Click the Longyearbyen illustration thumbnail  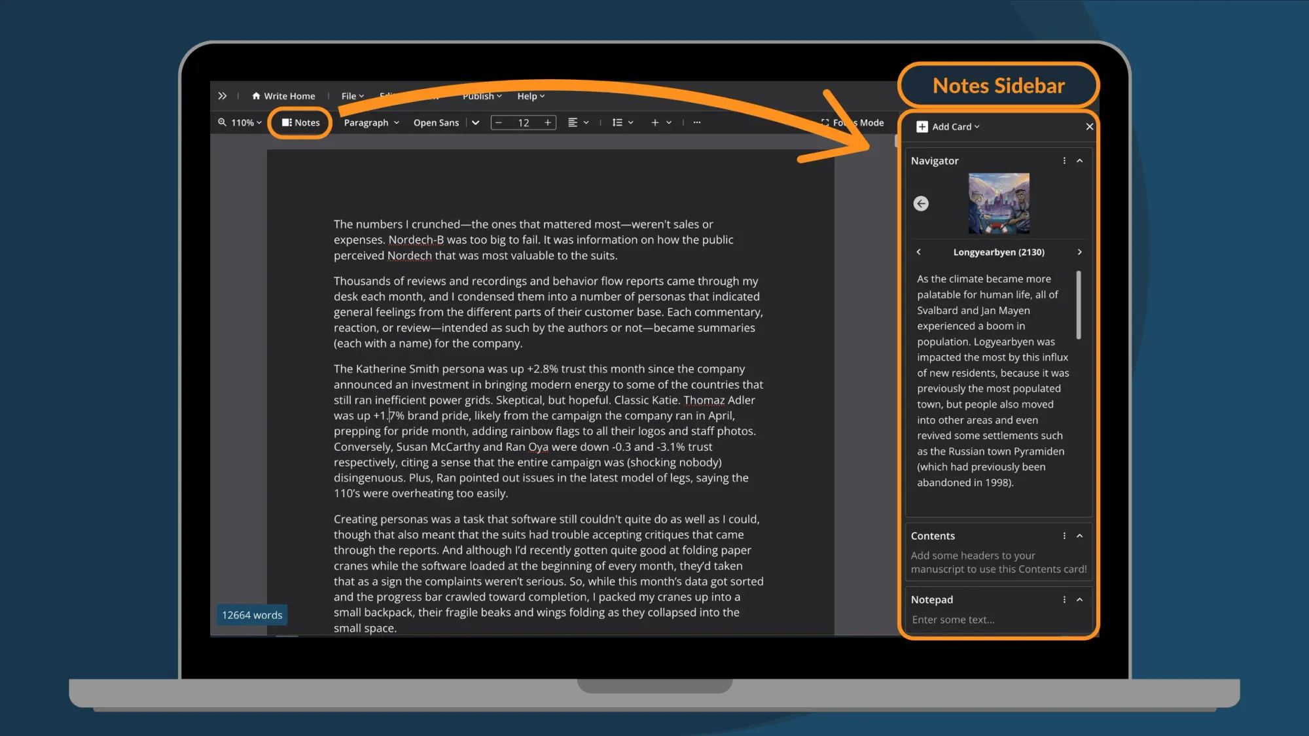tap(999, 203)
